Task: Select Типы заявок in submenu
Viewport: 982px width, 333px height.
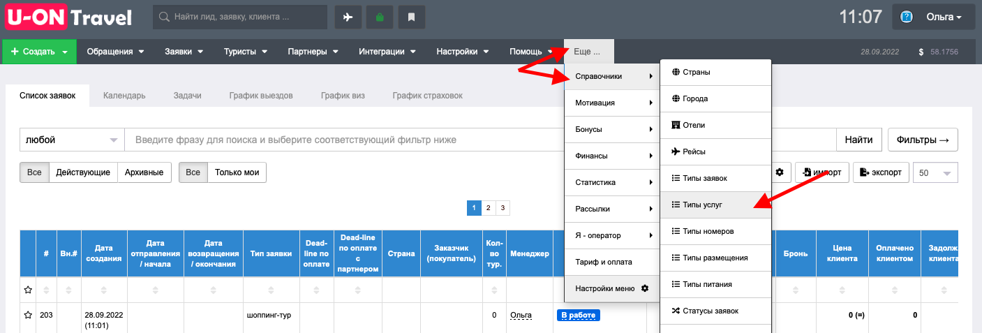Action: (715, 179)
